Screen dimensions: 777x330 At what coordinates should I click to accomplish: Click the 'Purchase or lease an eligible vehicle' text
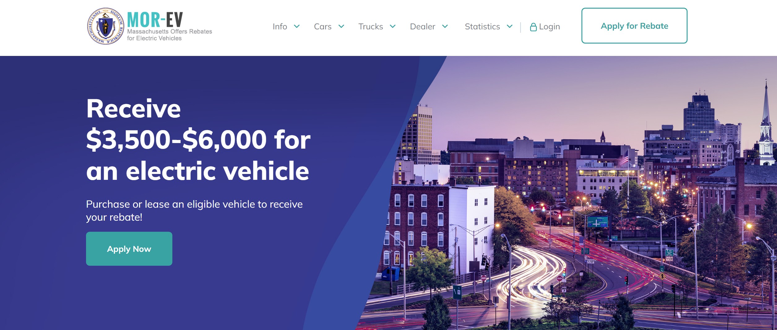[x=194, y=211]
